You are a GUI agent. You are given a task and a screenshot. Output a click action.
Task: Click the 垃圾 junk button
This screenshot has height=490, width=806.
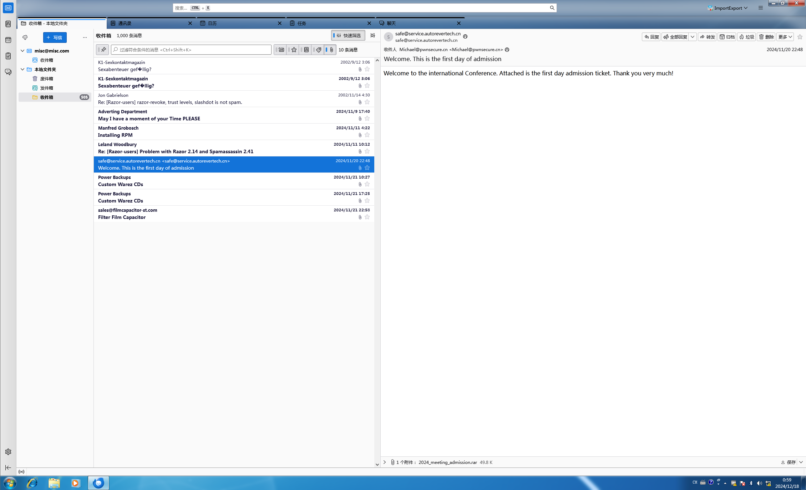[746, 37]
